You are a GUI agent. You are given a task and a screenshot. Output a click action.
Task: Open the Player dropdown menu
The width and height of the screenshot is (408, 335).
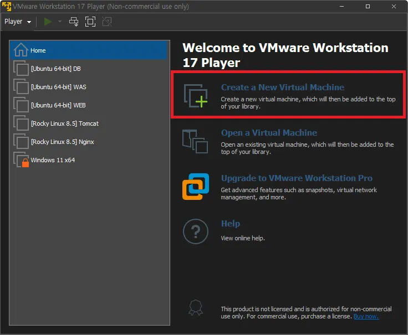[18, 22]
